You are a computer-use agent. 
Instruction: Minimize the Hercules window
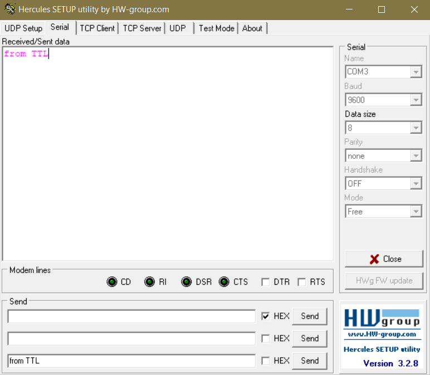click(x=349, y=9)
